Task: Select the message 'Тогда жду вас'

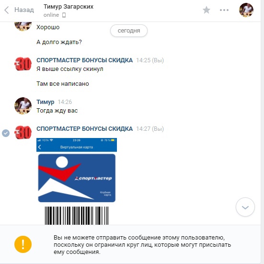Action: pyautogui.click(x=57, y=111)
